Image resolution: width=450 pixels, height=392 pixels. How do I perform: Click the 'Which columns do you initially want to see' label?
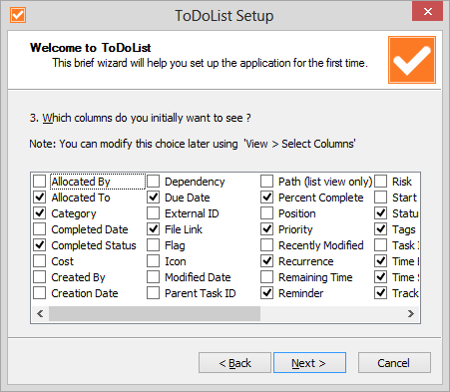[140, 118]
